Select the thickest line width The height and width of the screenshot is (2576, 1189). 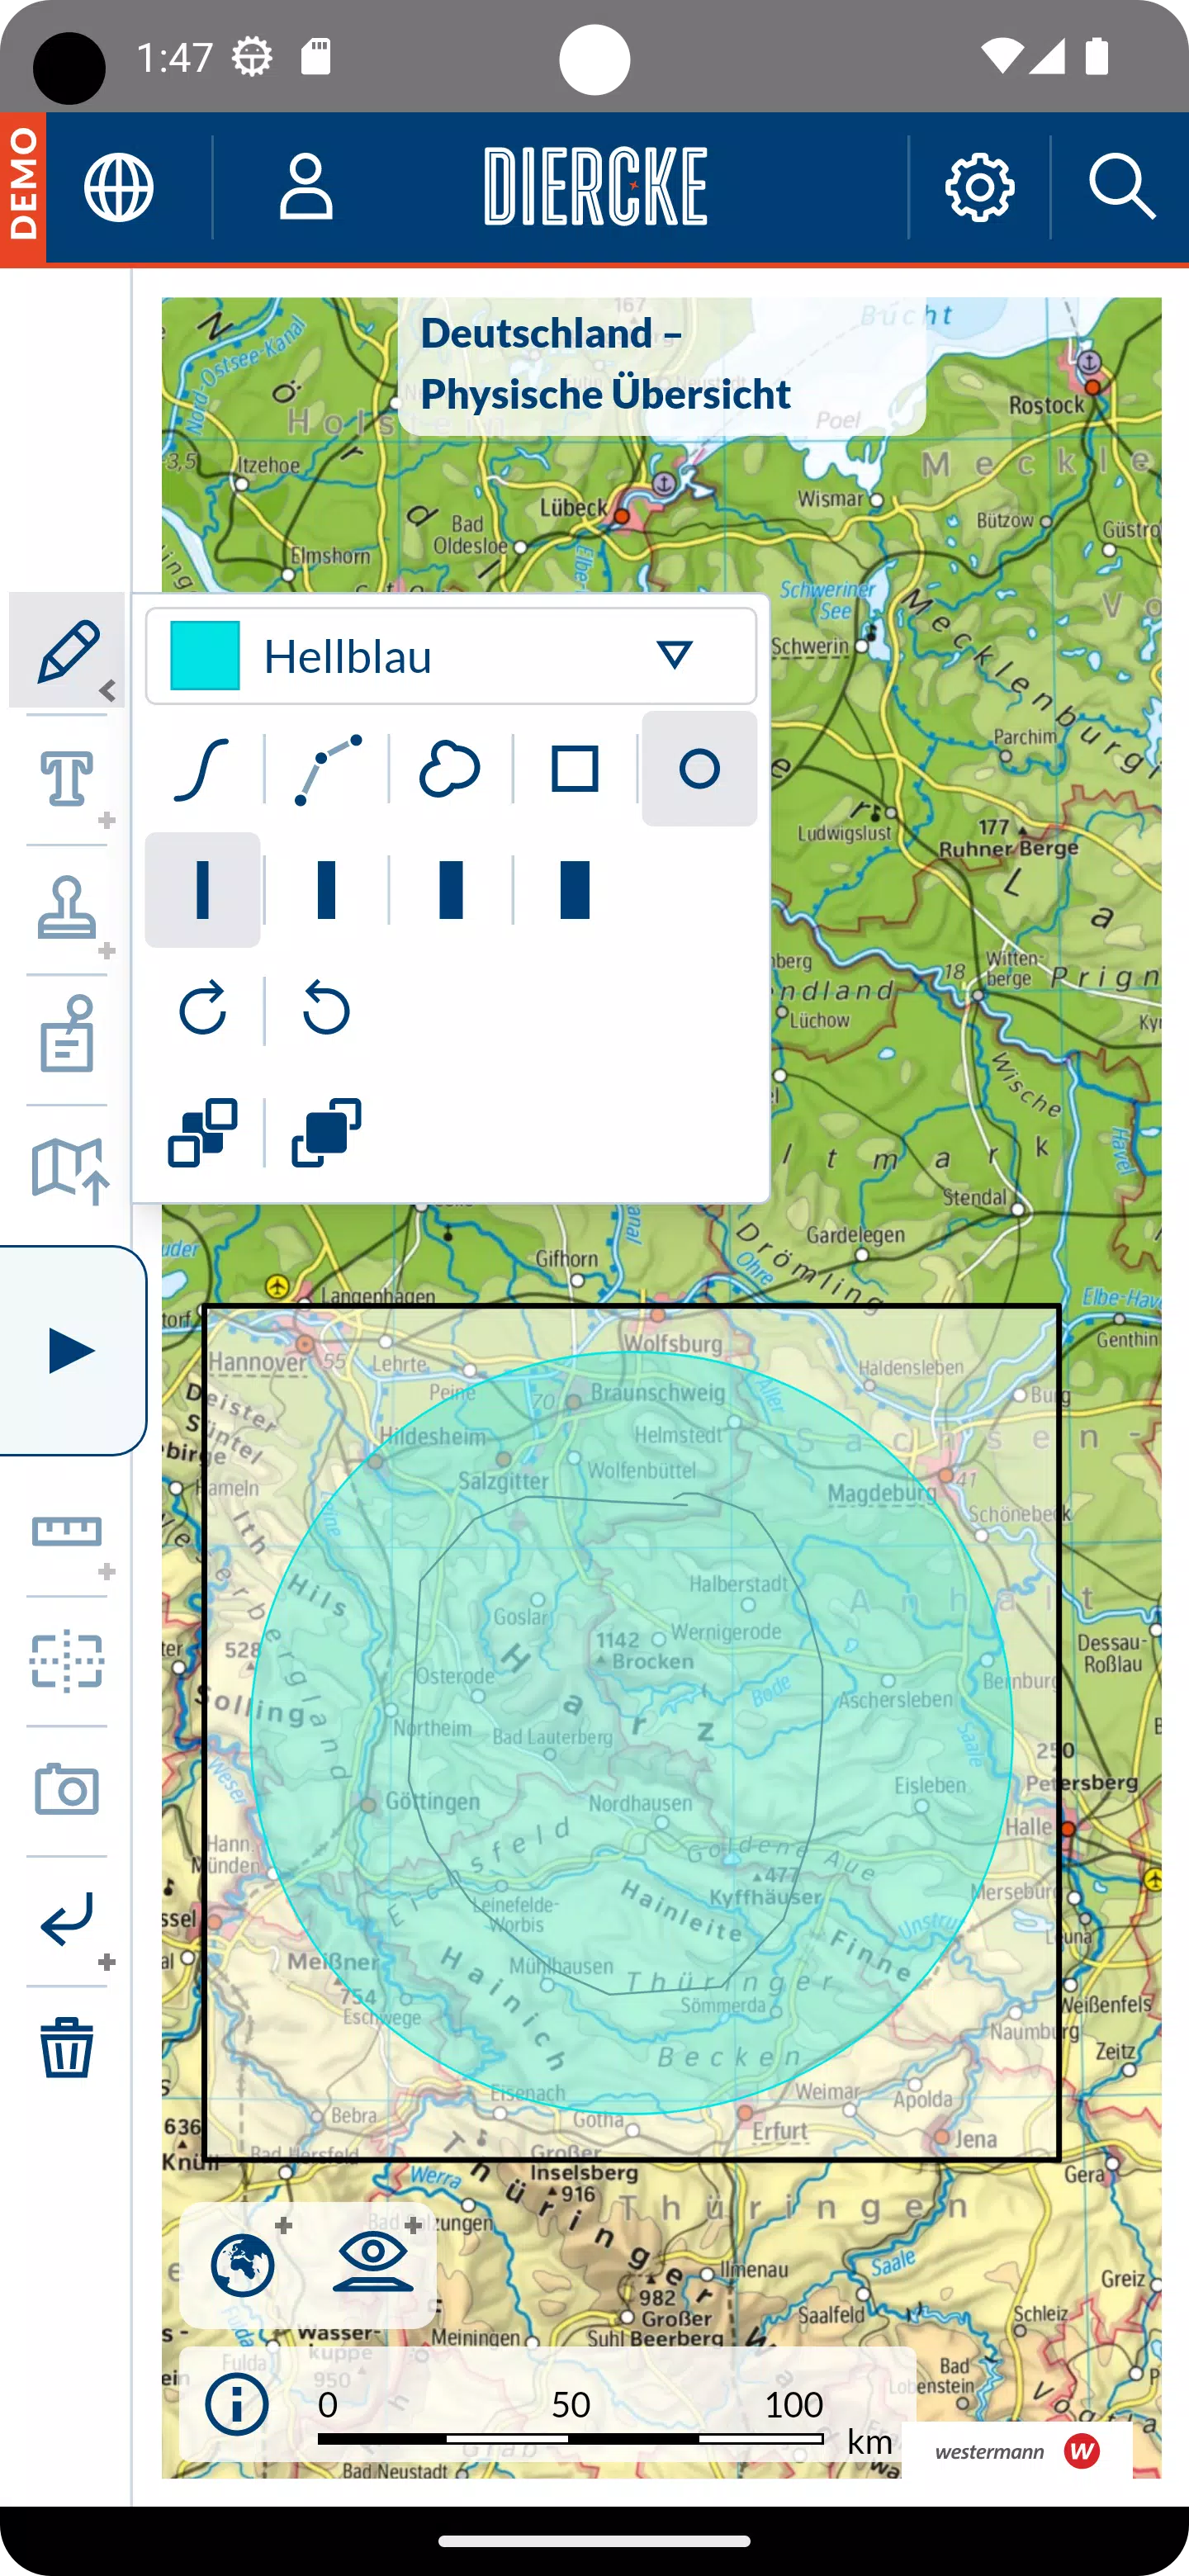(575, 890)
